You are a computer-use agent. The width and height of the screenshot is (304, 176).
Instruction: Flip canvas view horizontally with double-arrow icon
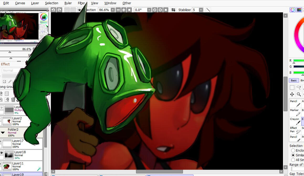tap(173, 10)
